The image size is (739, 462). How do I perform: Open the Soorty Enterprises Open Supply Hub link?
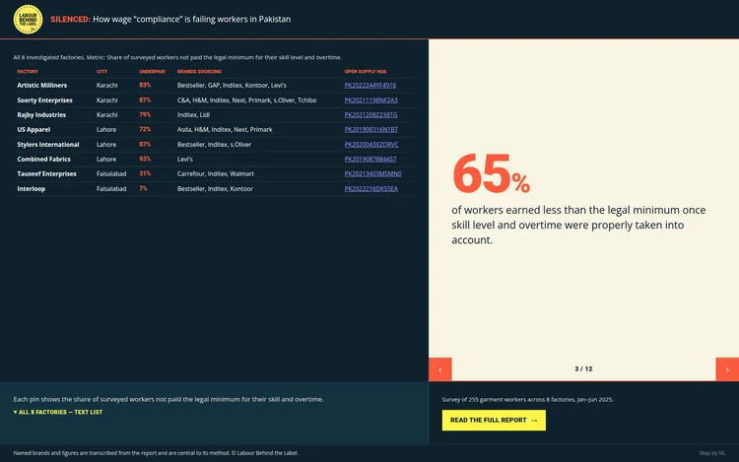(x=370, y=100)
